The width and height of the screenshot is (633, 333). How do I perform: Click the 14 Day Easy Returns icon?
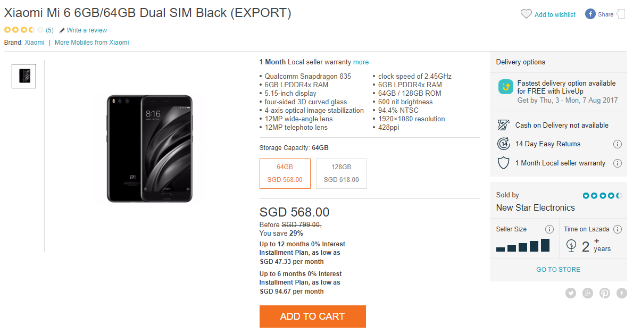click(502, 144)
